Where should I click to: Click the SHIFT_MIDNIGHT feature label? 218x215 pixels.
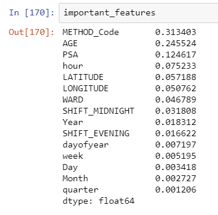tap(99, 111)
